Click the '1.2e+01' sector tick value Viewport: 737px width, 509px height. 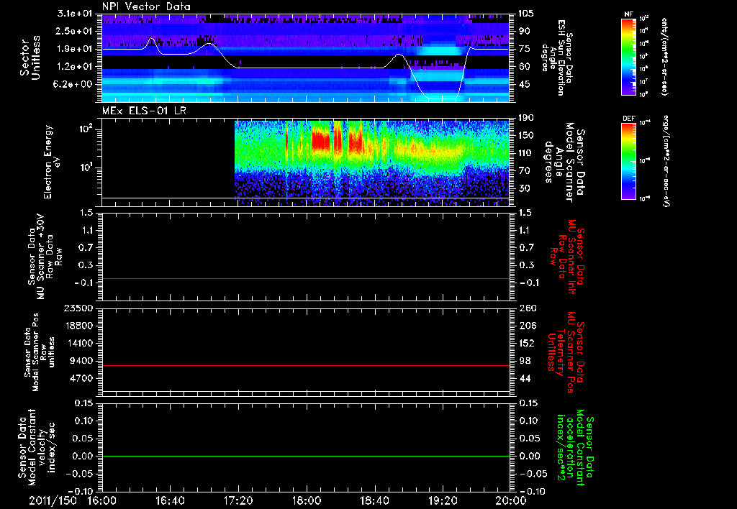(x=75, y=67)
